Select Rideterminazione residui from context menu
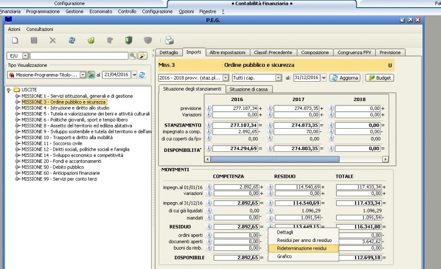Image resolution: width=441 pixels, height=269 pixels. [301, 249]
